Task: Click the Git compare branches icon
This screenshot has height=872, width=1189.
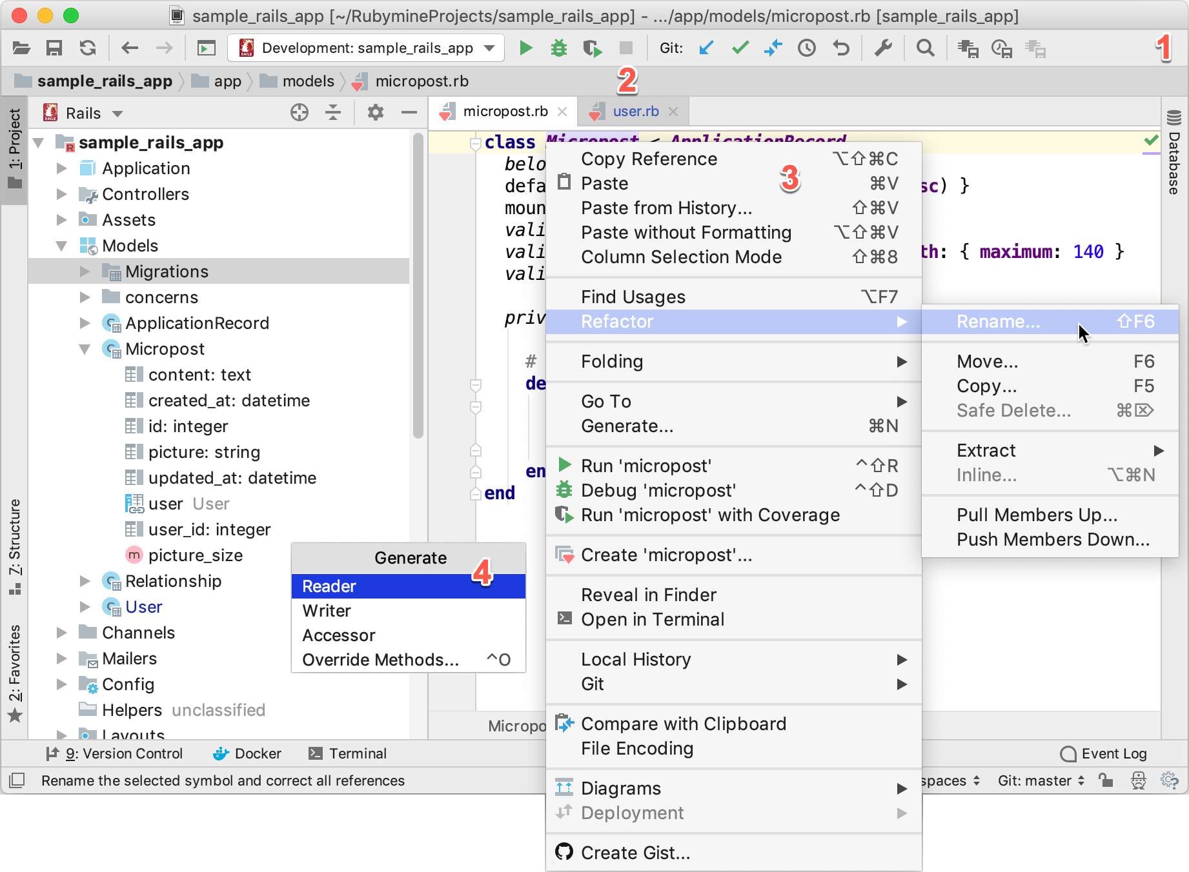Action: tap(773, 48)
